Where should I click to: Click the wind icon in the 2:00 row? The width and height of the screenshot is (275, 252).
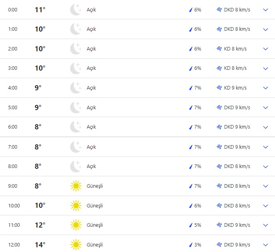(x=219, y=49)
